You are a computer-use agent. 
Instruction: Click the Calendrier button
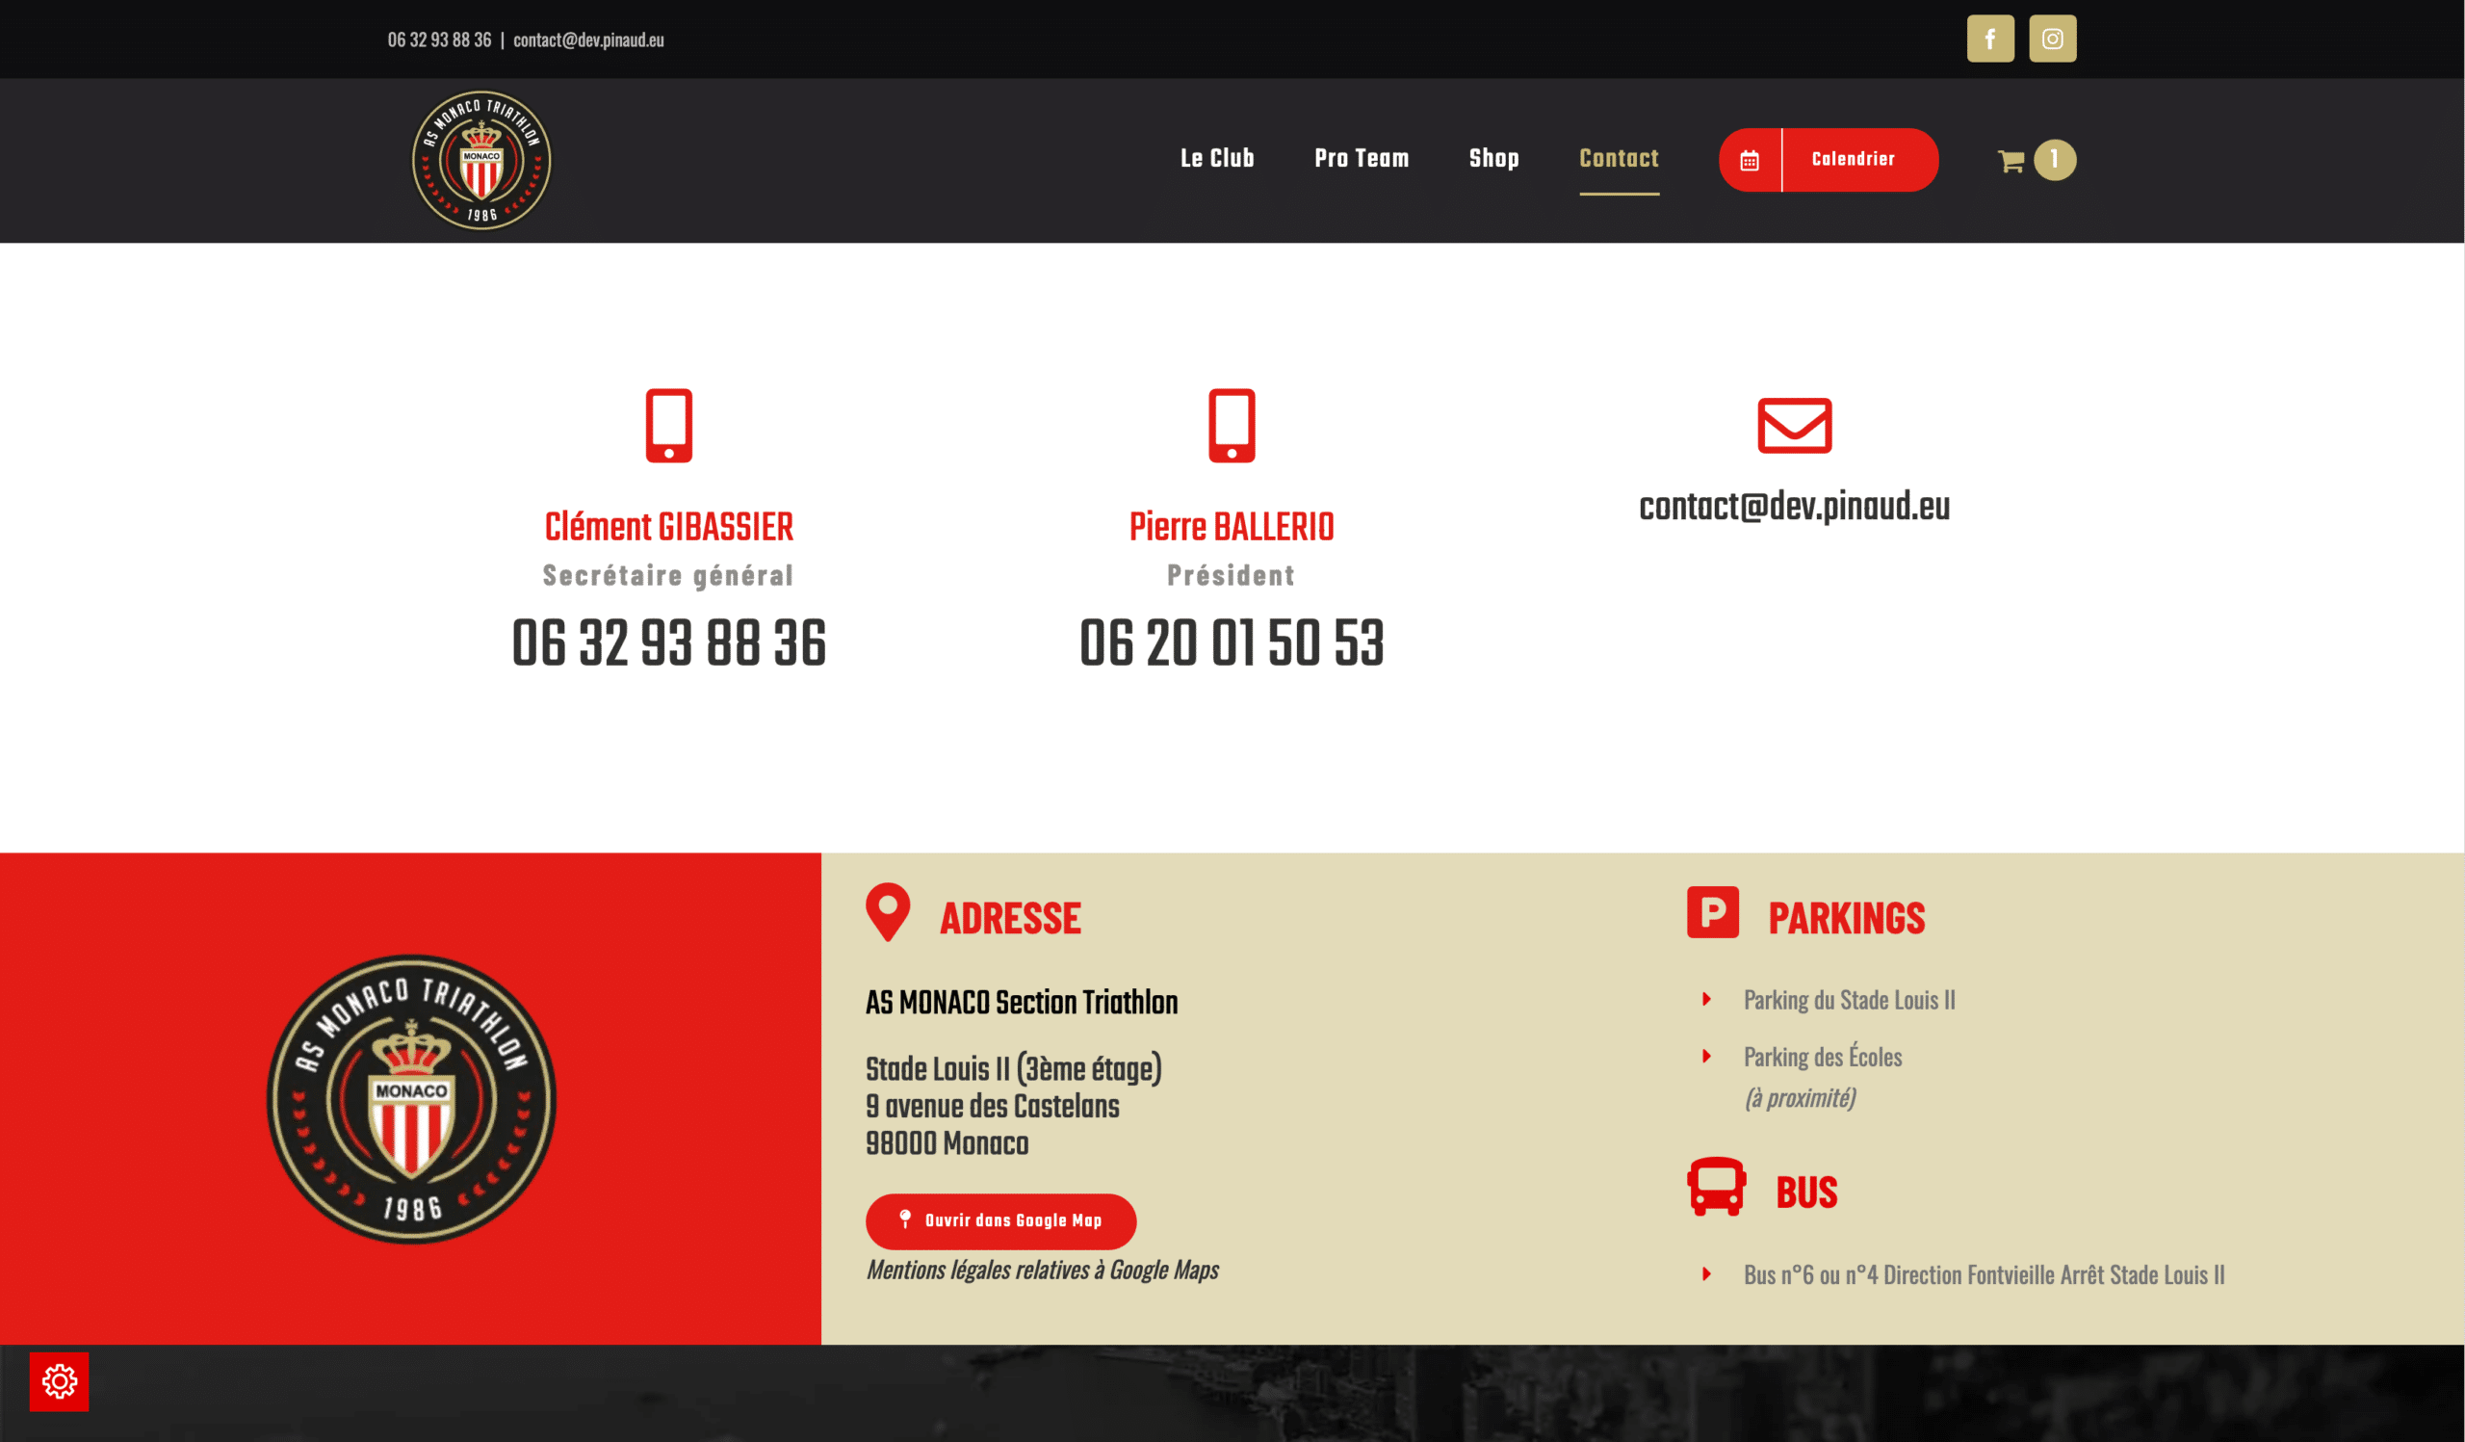click(x=1829, y=160)
